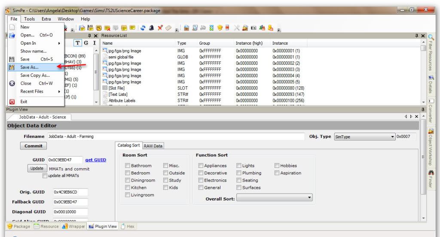Click the I view button
The image size is (440, 237).
94,43
